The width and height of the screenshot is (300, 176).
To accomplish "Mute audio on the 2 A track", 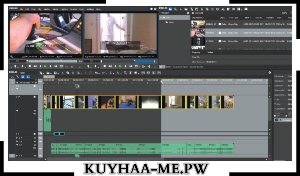I will pyautogui.click(x=35, y=142).
